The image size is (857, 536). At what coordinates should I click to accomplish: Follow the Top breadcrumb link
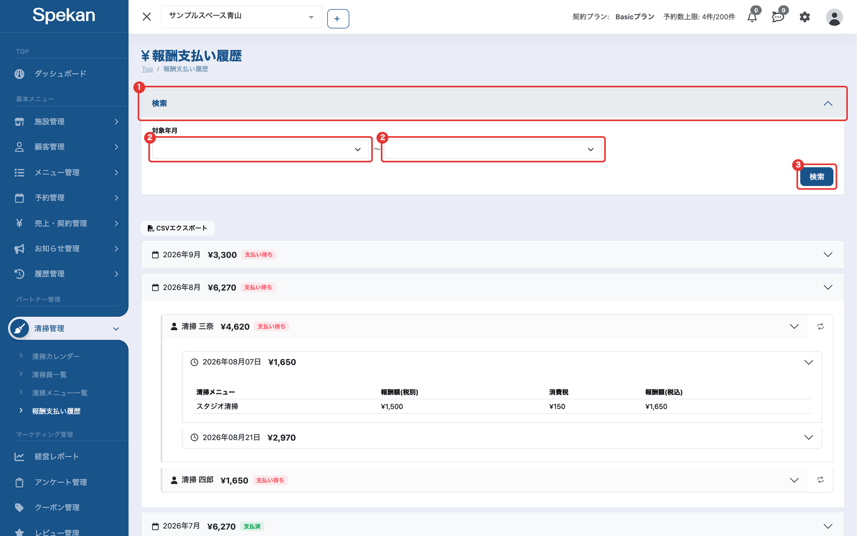coord(147,69)
